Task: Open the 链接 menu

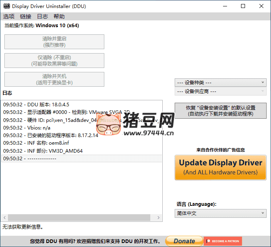Action: [26, 16]
